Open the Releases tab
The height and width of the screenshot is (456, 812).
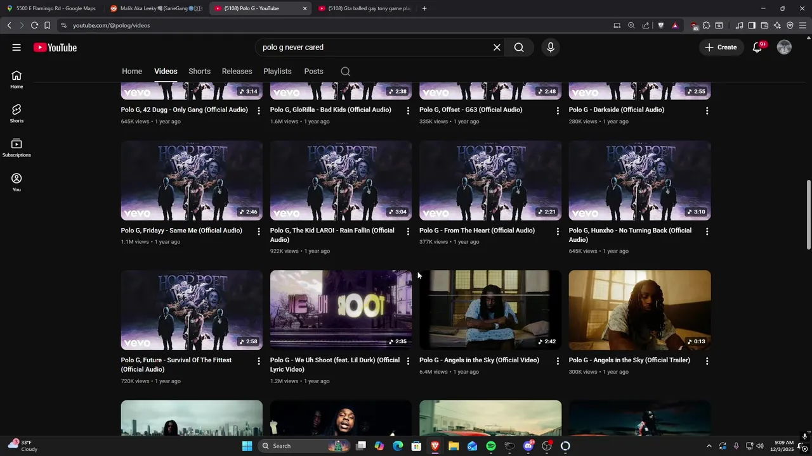pos(237,72)
